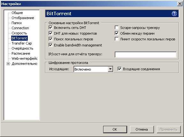184x137 pixels.
Task: Select Transfer Cap in sidebar
Action: [22, 43]
